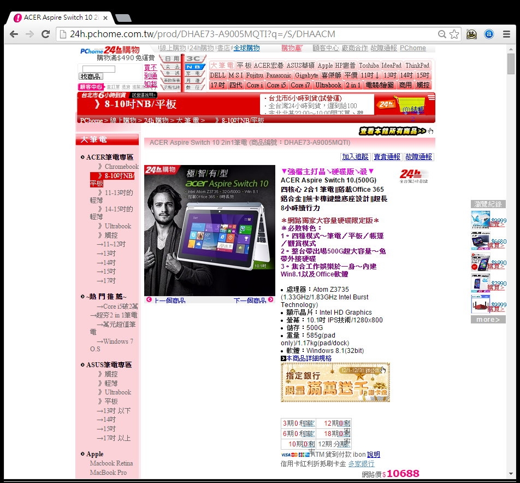Open the 電競/繪圖 filter tag
Image resolution: width=520 pixels, height=483 pixels.
point(379,85)
